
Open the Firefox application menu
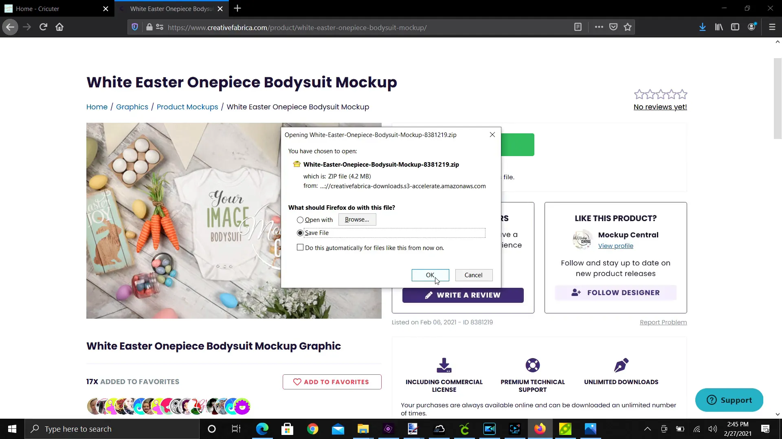coord(772,27)
